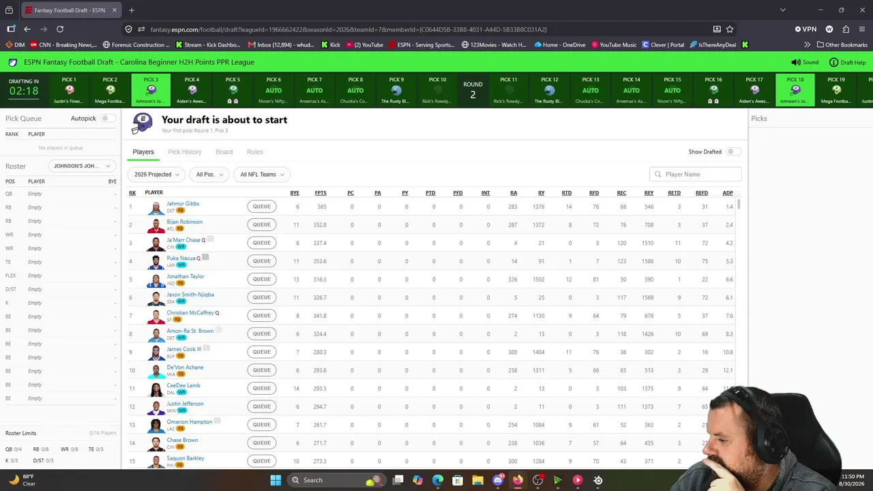Go back using browser back arrow

(x=27, y=29)
